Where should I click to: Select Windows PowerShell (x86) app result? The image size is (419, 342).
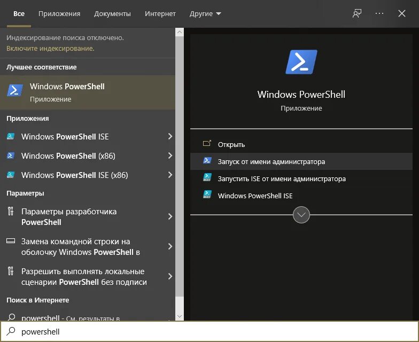pyautogui.click(x=88, y=156)
